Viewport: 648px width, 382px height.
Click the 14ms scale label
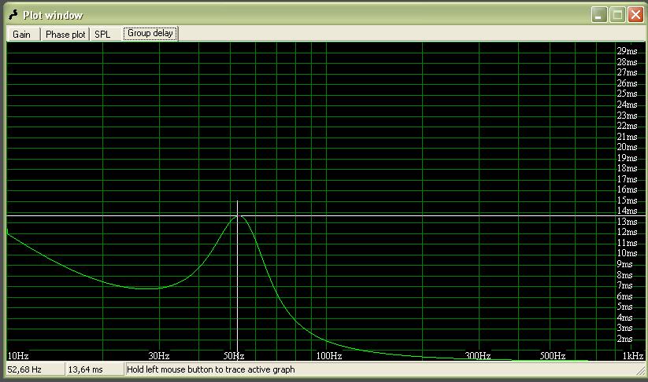coord(627,211)
